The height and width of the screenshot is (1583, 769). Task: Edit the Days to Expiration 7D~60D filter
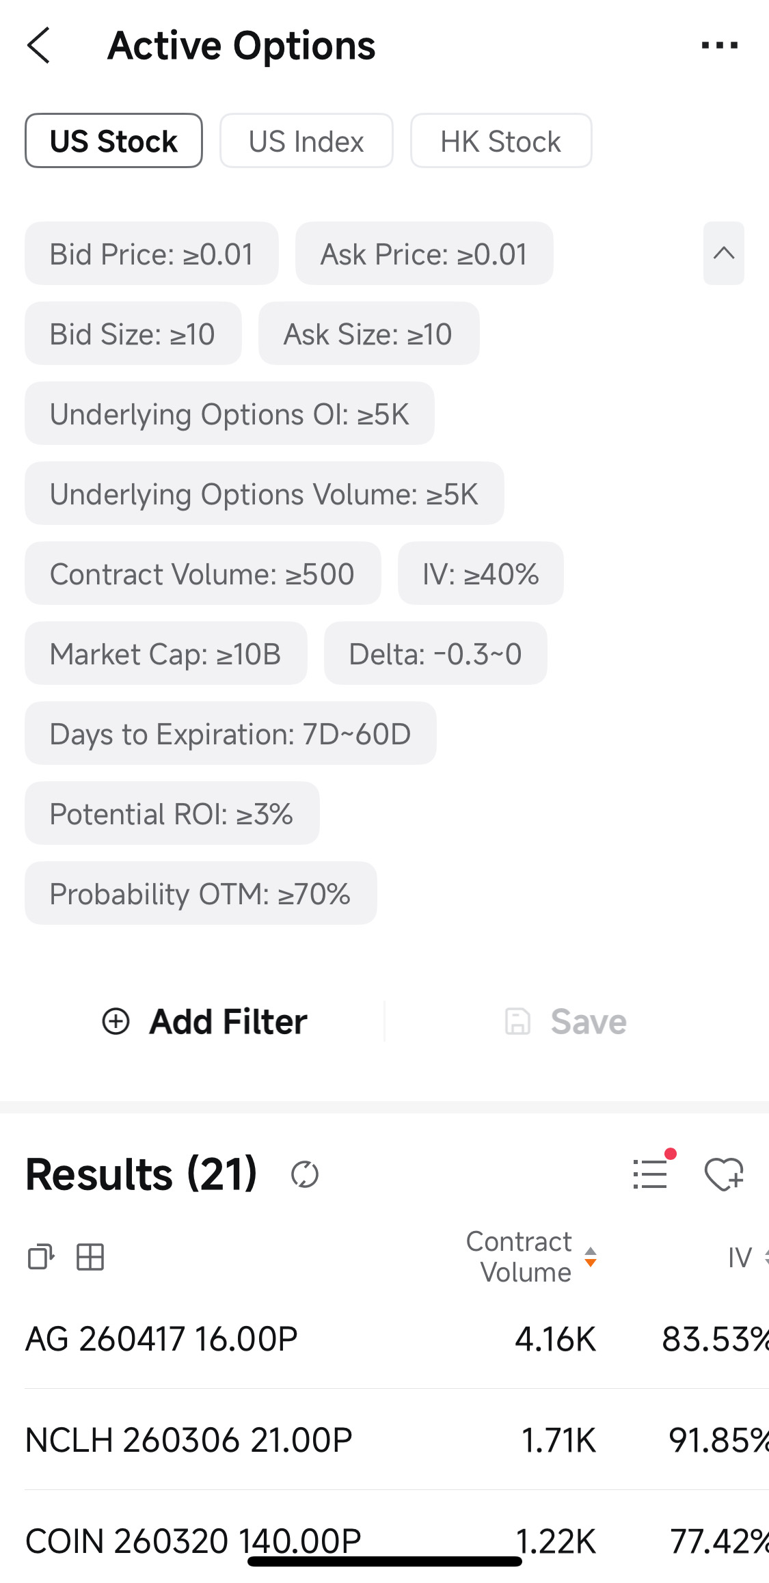[230, 733]
